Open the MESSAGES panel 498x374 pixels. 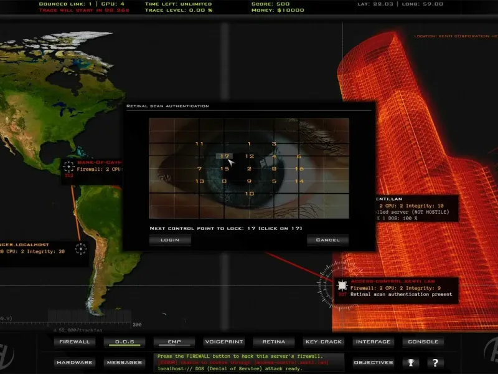(125, 363)
